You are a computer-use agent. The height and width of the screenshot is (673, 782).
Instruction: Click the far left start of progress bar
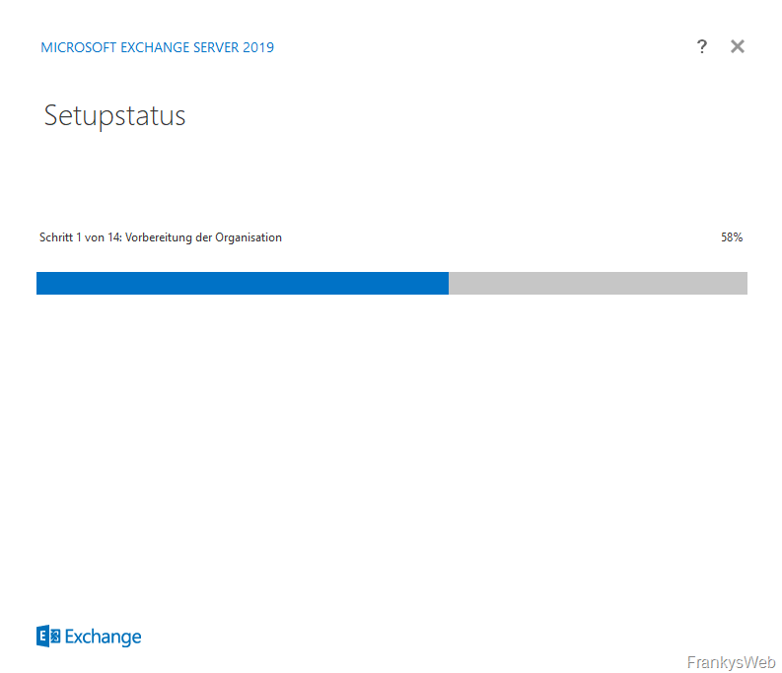pyautogui.click(x=39, y=283)
